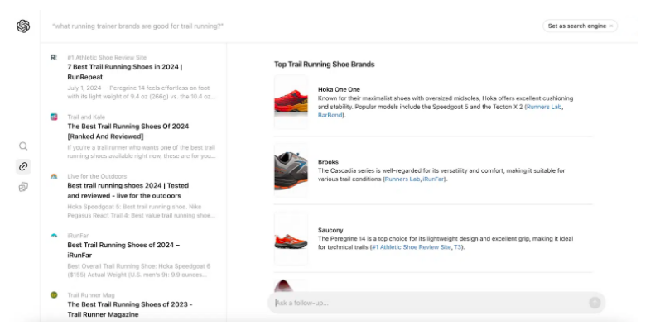Viewport: 660px width, 330px height.
Task: Click the OpenAI logo icon
Action: tap(23, 26)
